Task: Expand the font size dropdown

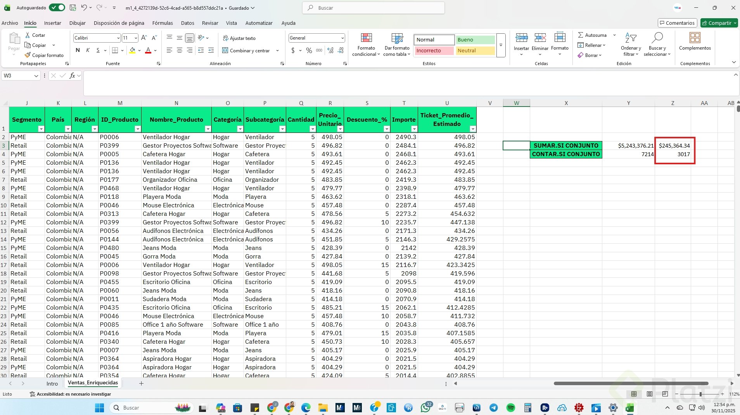Action: pos(136,38)
